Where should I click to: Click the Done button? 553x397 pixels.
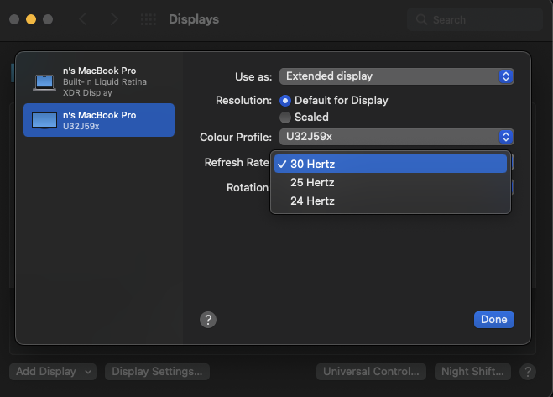(x=493, y=320)
